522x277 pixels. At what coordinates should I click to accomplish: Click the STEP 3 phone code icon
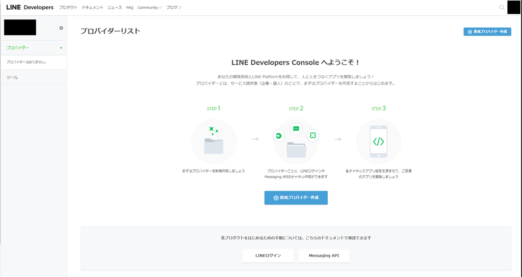tap(379, 142)
